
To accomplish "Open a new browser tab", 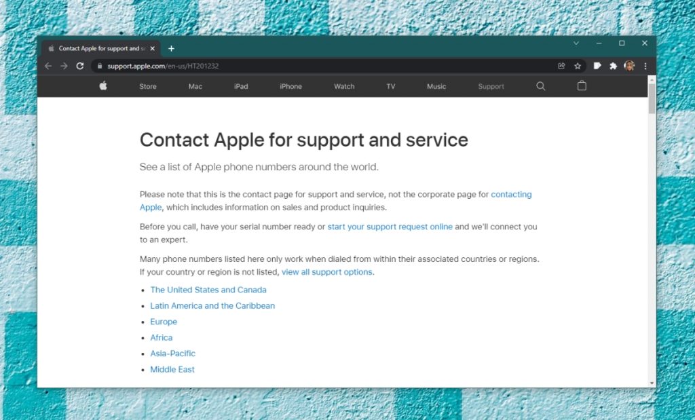I will point(171,48).
